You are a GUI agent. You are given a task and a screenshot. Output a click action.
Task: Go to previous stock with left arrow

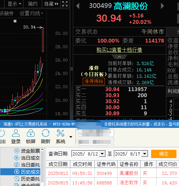(x=78, y=6)
